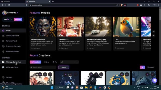
Task: Open Deliberate 1.1 model thumbnail
Action: click(x=70, y=27)
